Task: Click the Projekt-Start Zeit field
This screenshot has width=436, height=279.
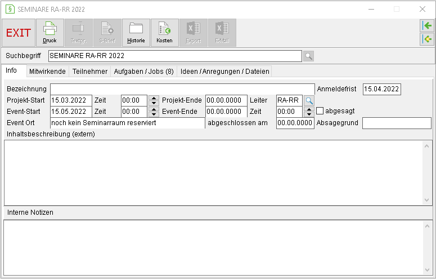Action: coord(134,100)
